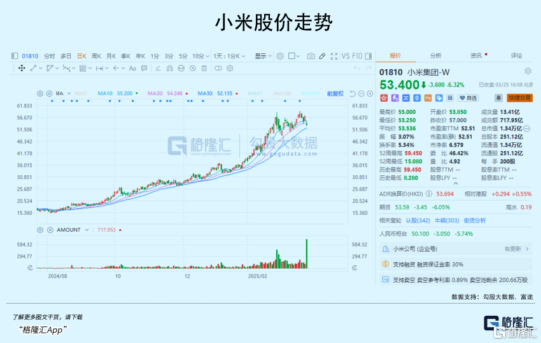Click the fullscreen expand icon in chart toolbar
Image resolution: width=541 pixels, height=343 pixels.
[x=334, y=56]
